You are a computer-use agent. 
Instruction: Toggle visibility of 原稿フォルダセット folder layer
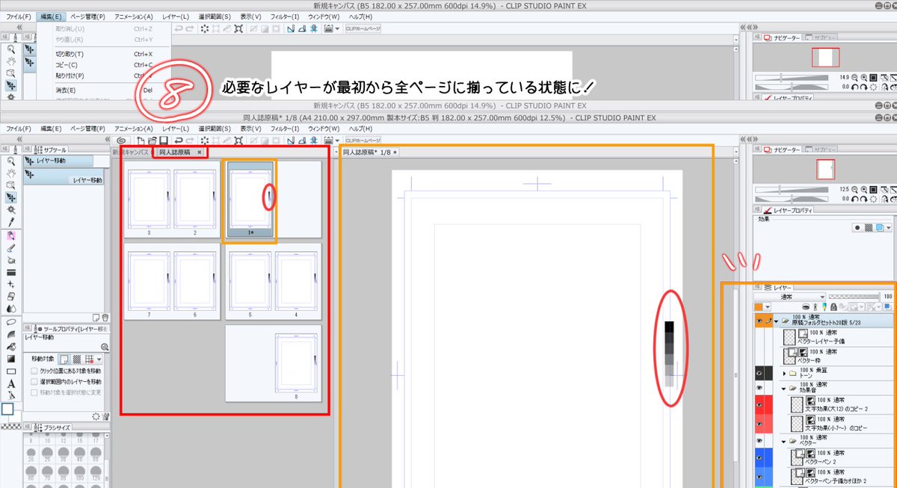coord(759,321)
